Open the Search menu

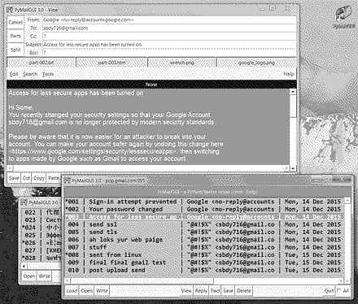(30, 74)
